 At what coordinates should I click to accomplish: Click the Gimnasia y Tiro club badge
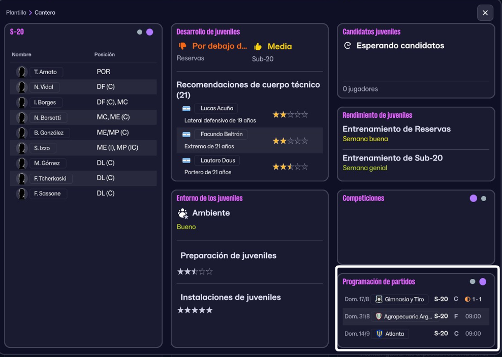[x=379, y=300]
